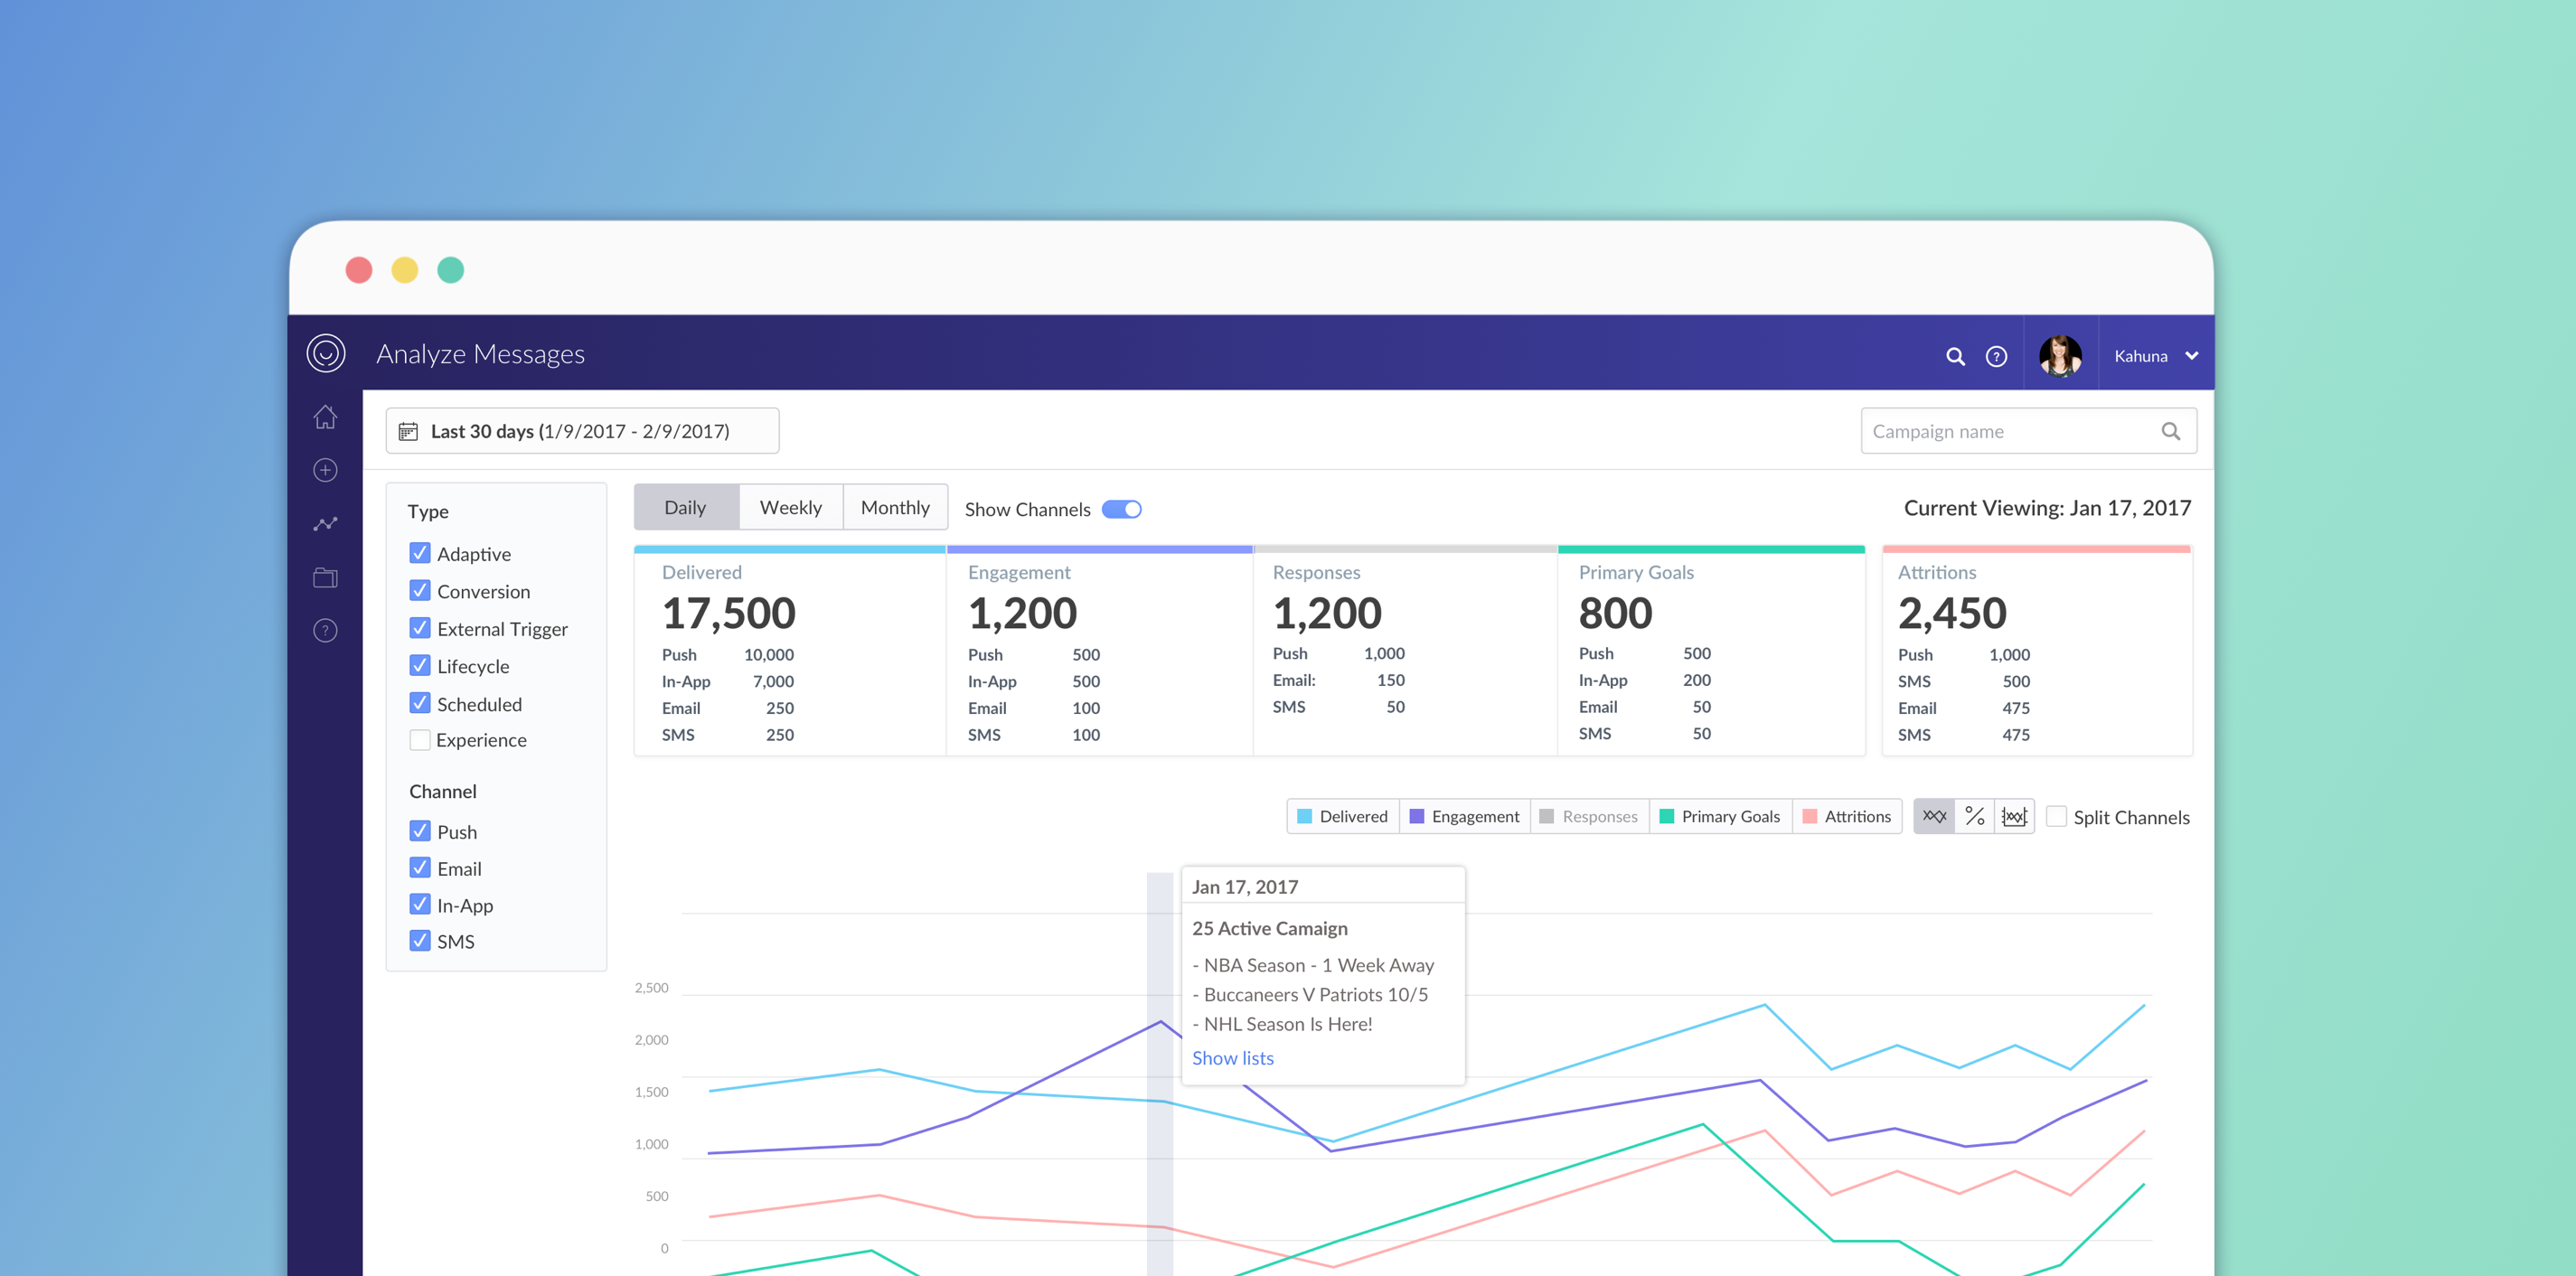Open the folder icon in sidebar
Screen dimensions: 2576x1276
[325, 577]
